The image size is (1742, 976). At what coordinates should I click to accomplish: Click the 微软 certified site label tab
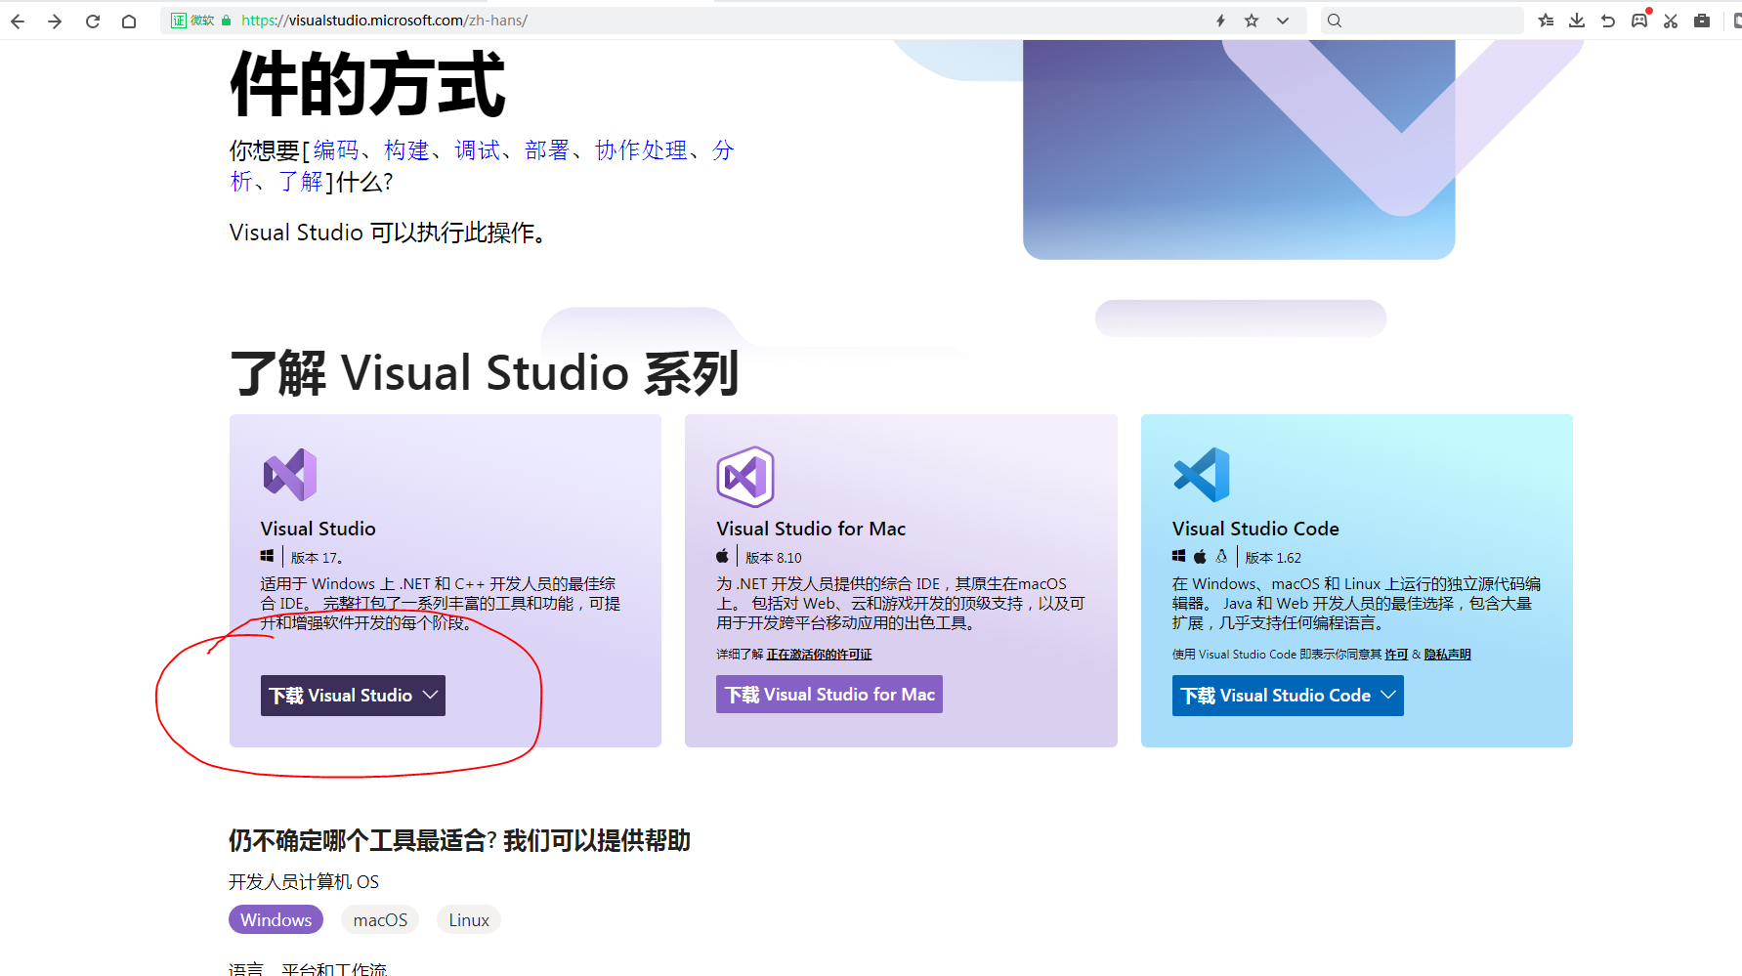194,20
